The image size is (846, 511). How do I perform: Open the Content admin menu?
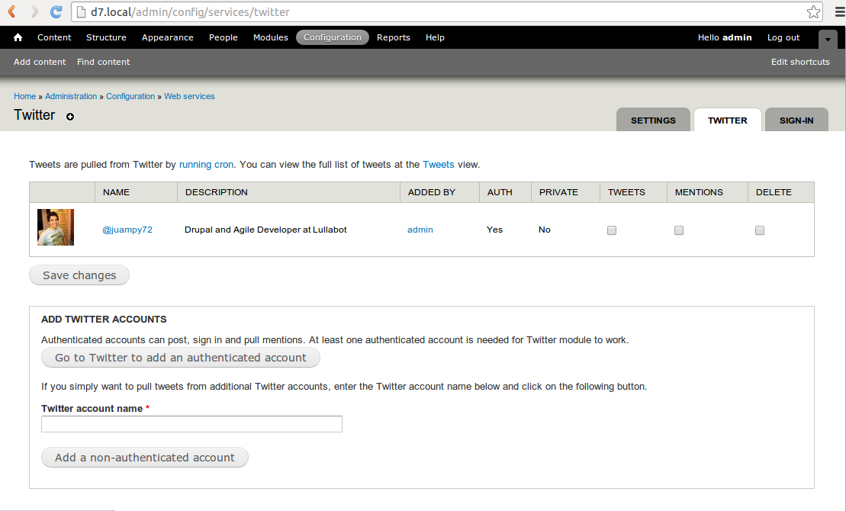(54, 37)
